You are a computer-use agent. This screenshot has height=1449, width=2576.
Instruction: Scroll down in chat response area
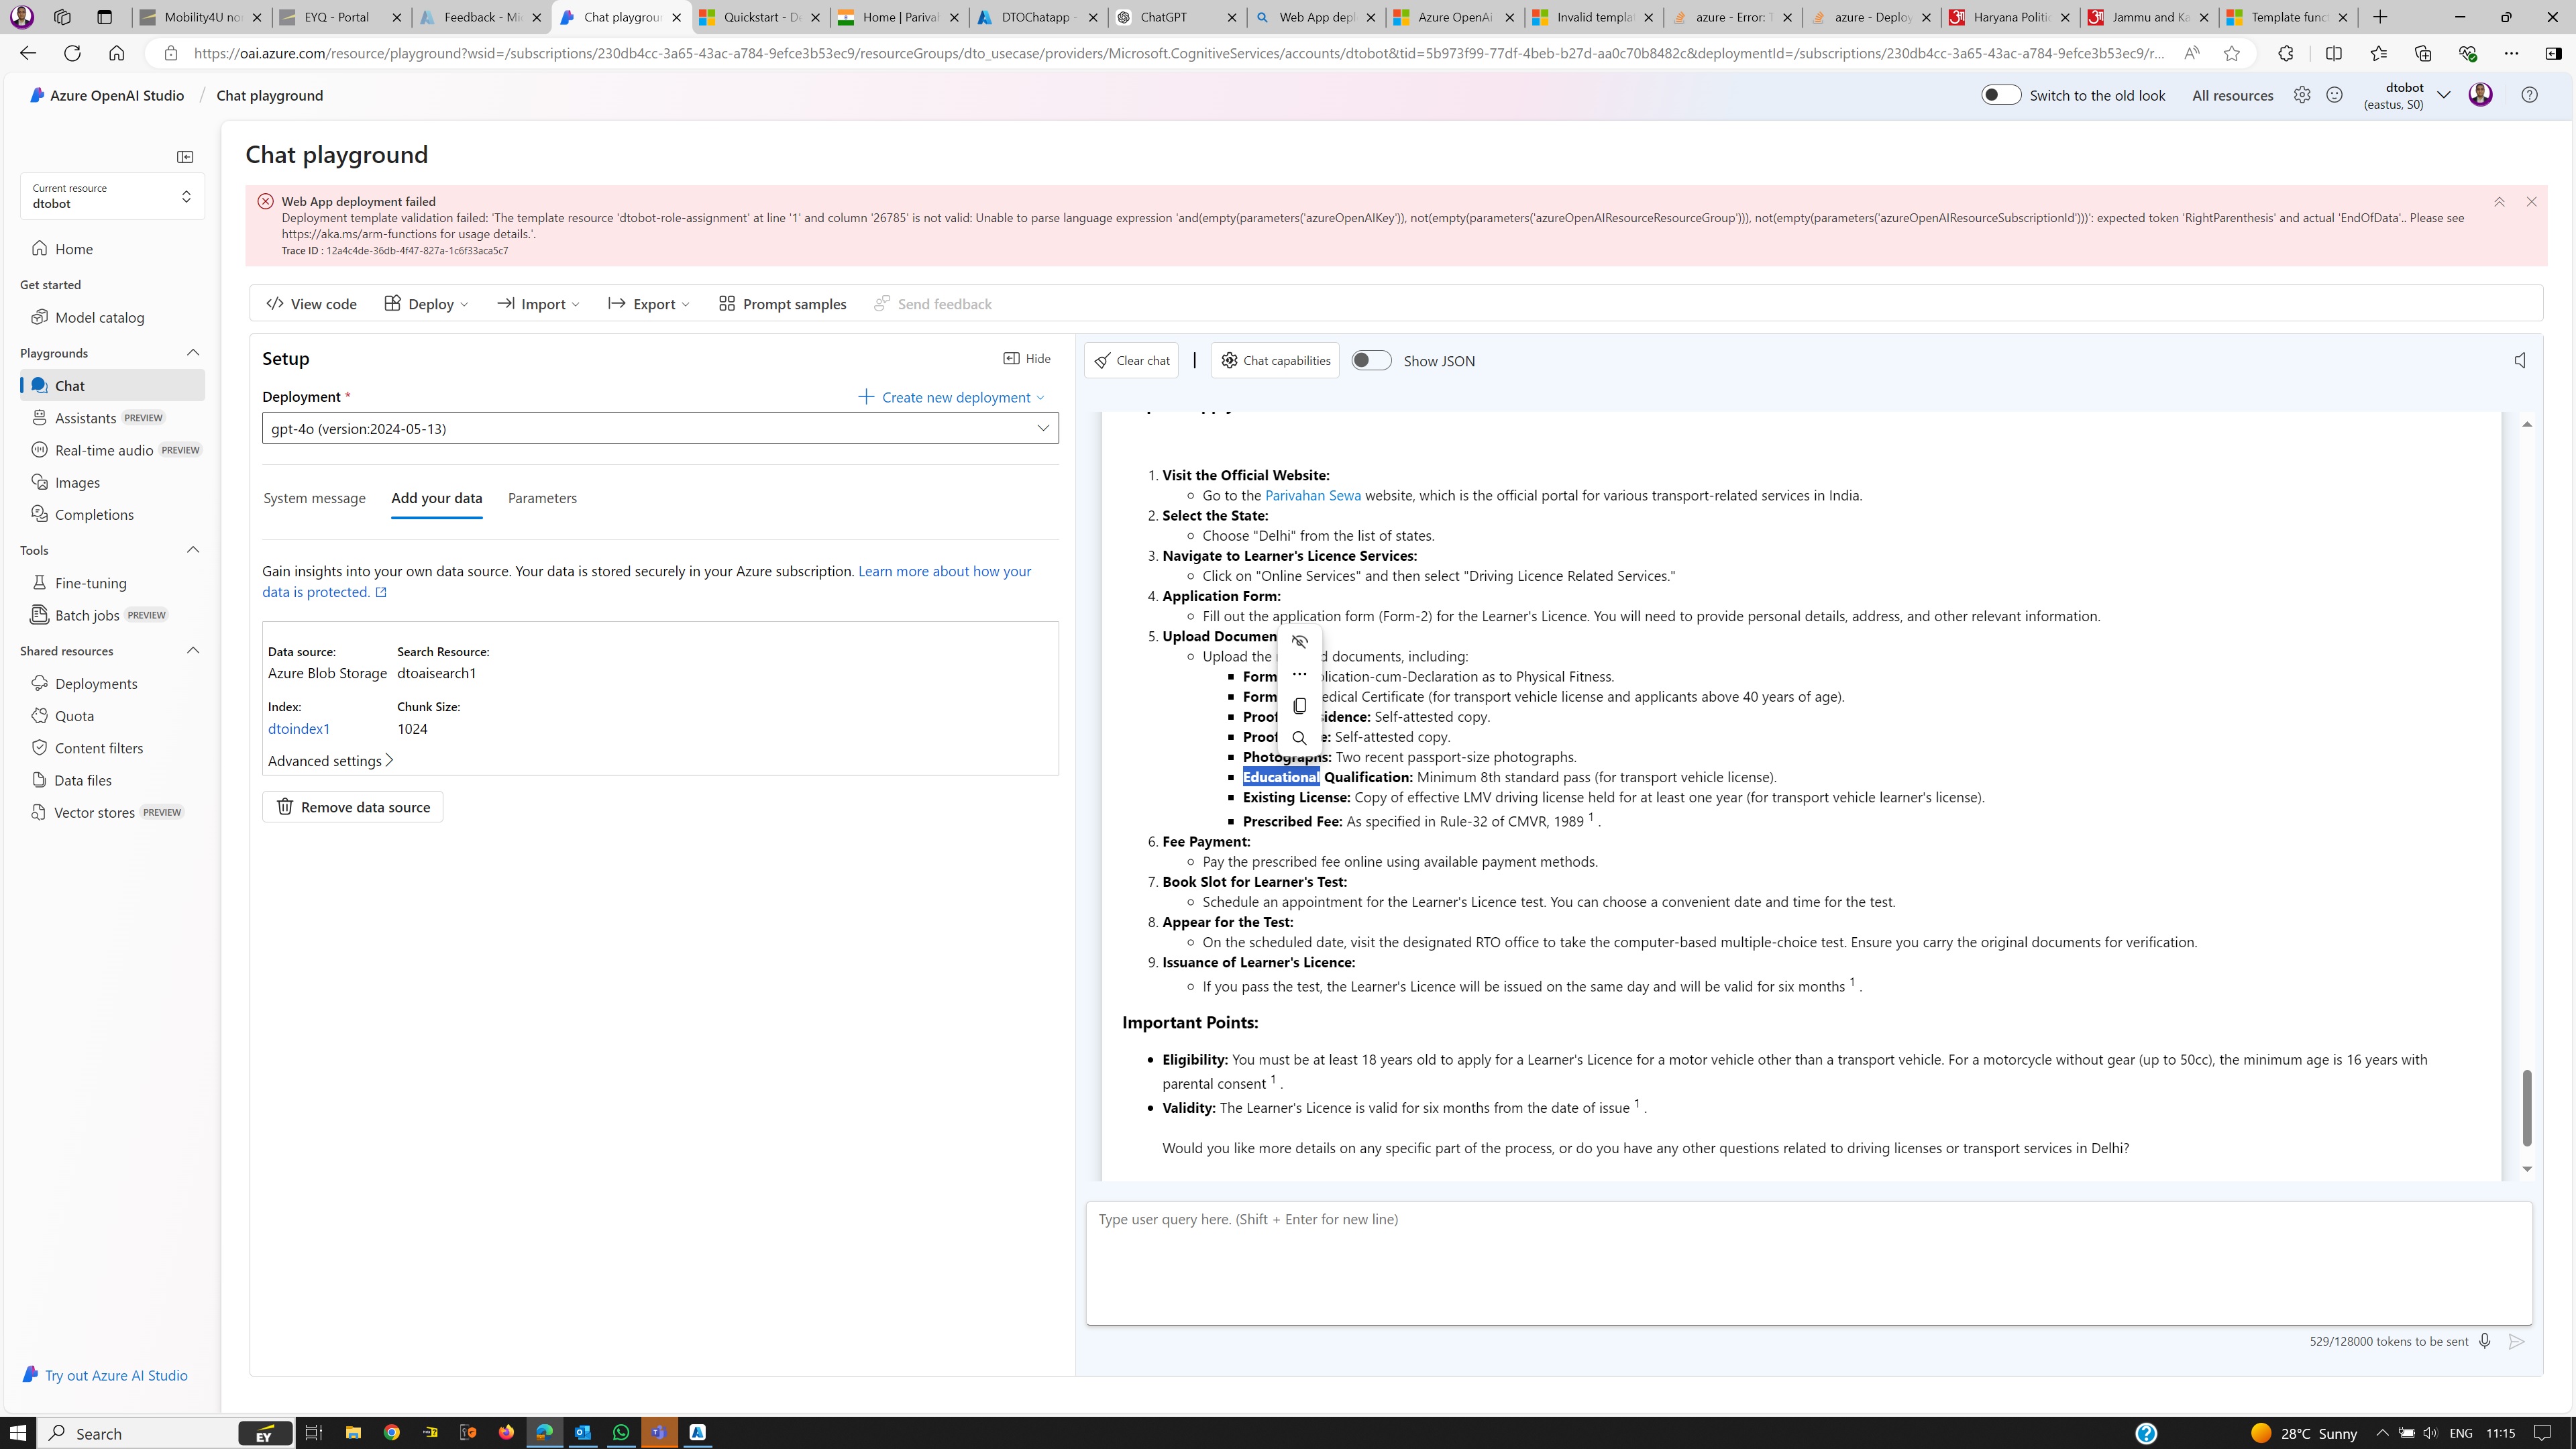pos(2528,1169)
